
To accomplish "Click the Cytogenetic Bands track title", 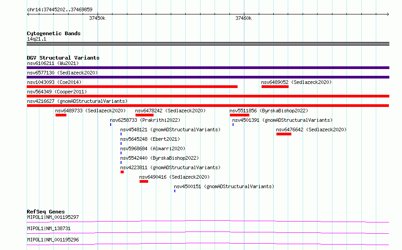I will [54, 33].
